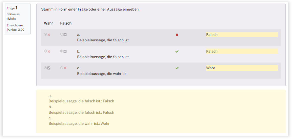
Task: Click the red incorrect cross for statement a
Action: click(x=177, y=35)
